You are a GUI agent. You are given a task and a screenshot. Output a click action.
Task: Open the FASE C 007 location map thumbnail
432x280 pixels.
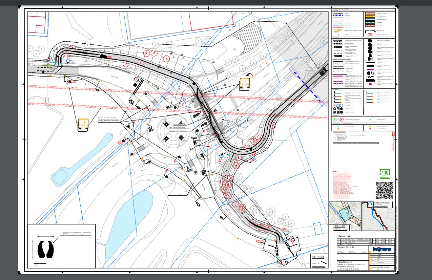[344, 213]
